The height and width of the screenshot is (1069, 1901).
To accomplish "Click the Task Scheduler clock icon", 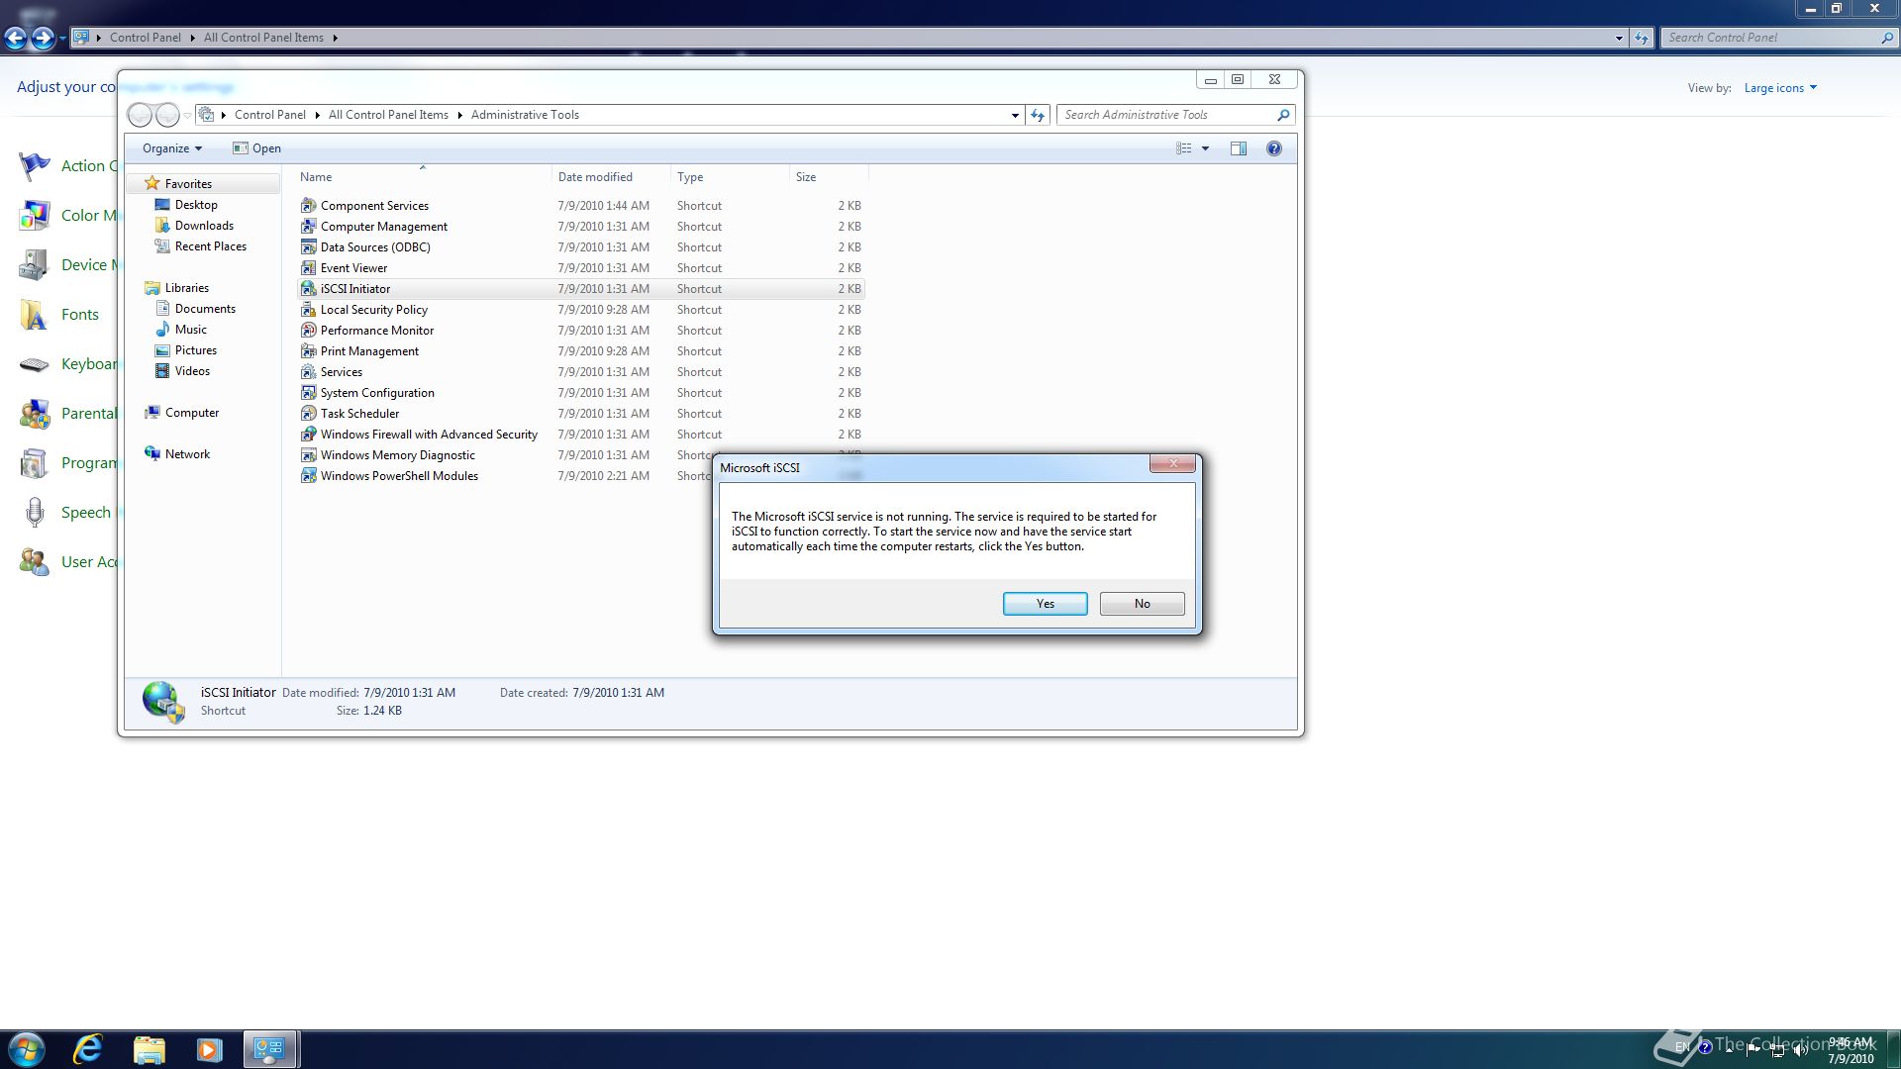I will (308, 414).
